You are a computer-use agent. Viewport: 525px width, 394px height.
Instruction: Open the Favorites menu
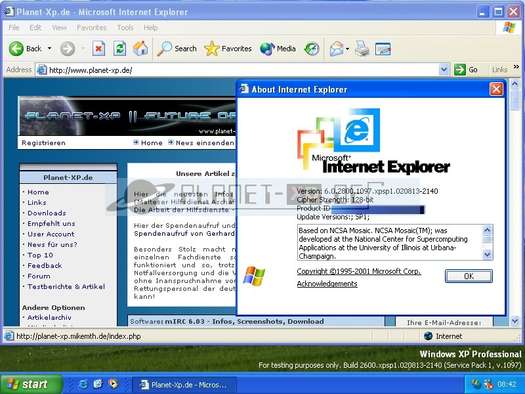tap(91, 28)
